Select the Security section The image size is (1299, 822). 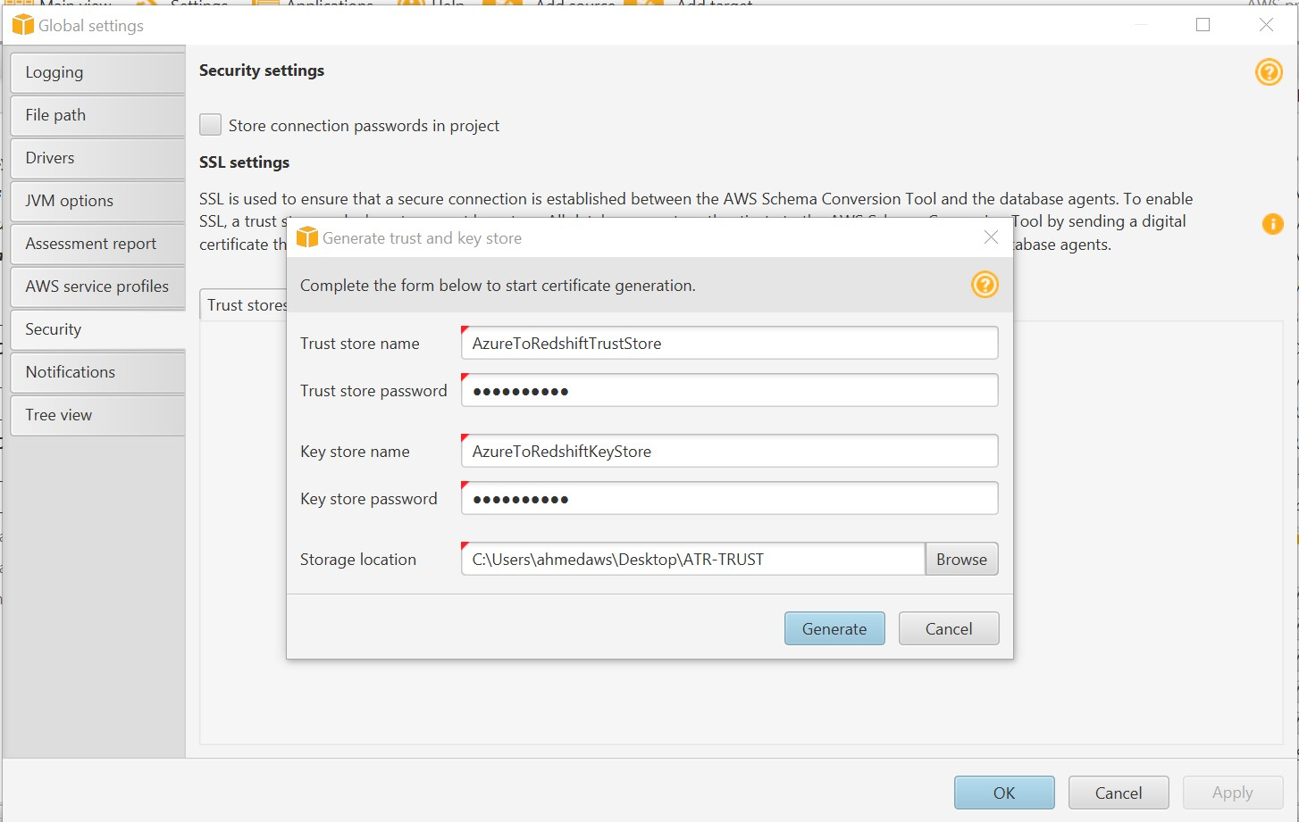pyautogui.click(x=97, y=329)
